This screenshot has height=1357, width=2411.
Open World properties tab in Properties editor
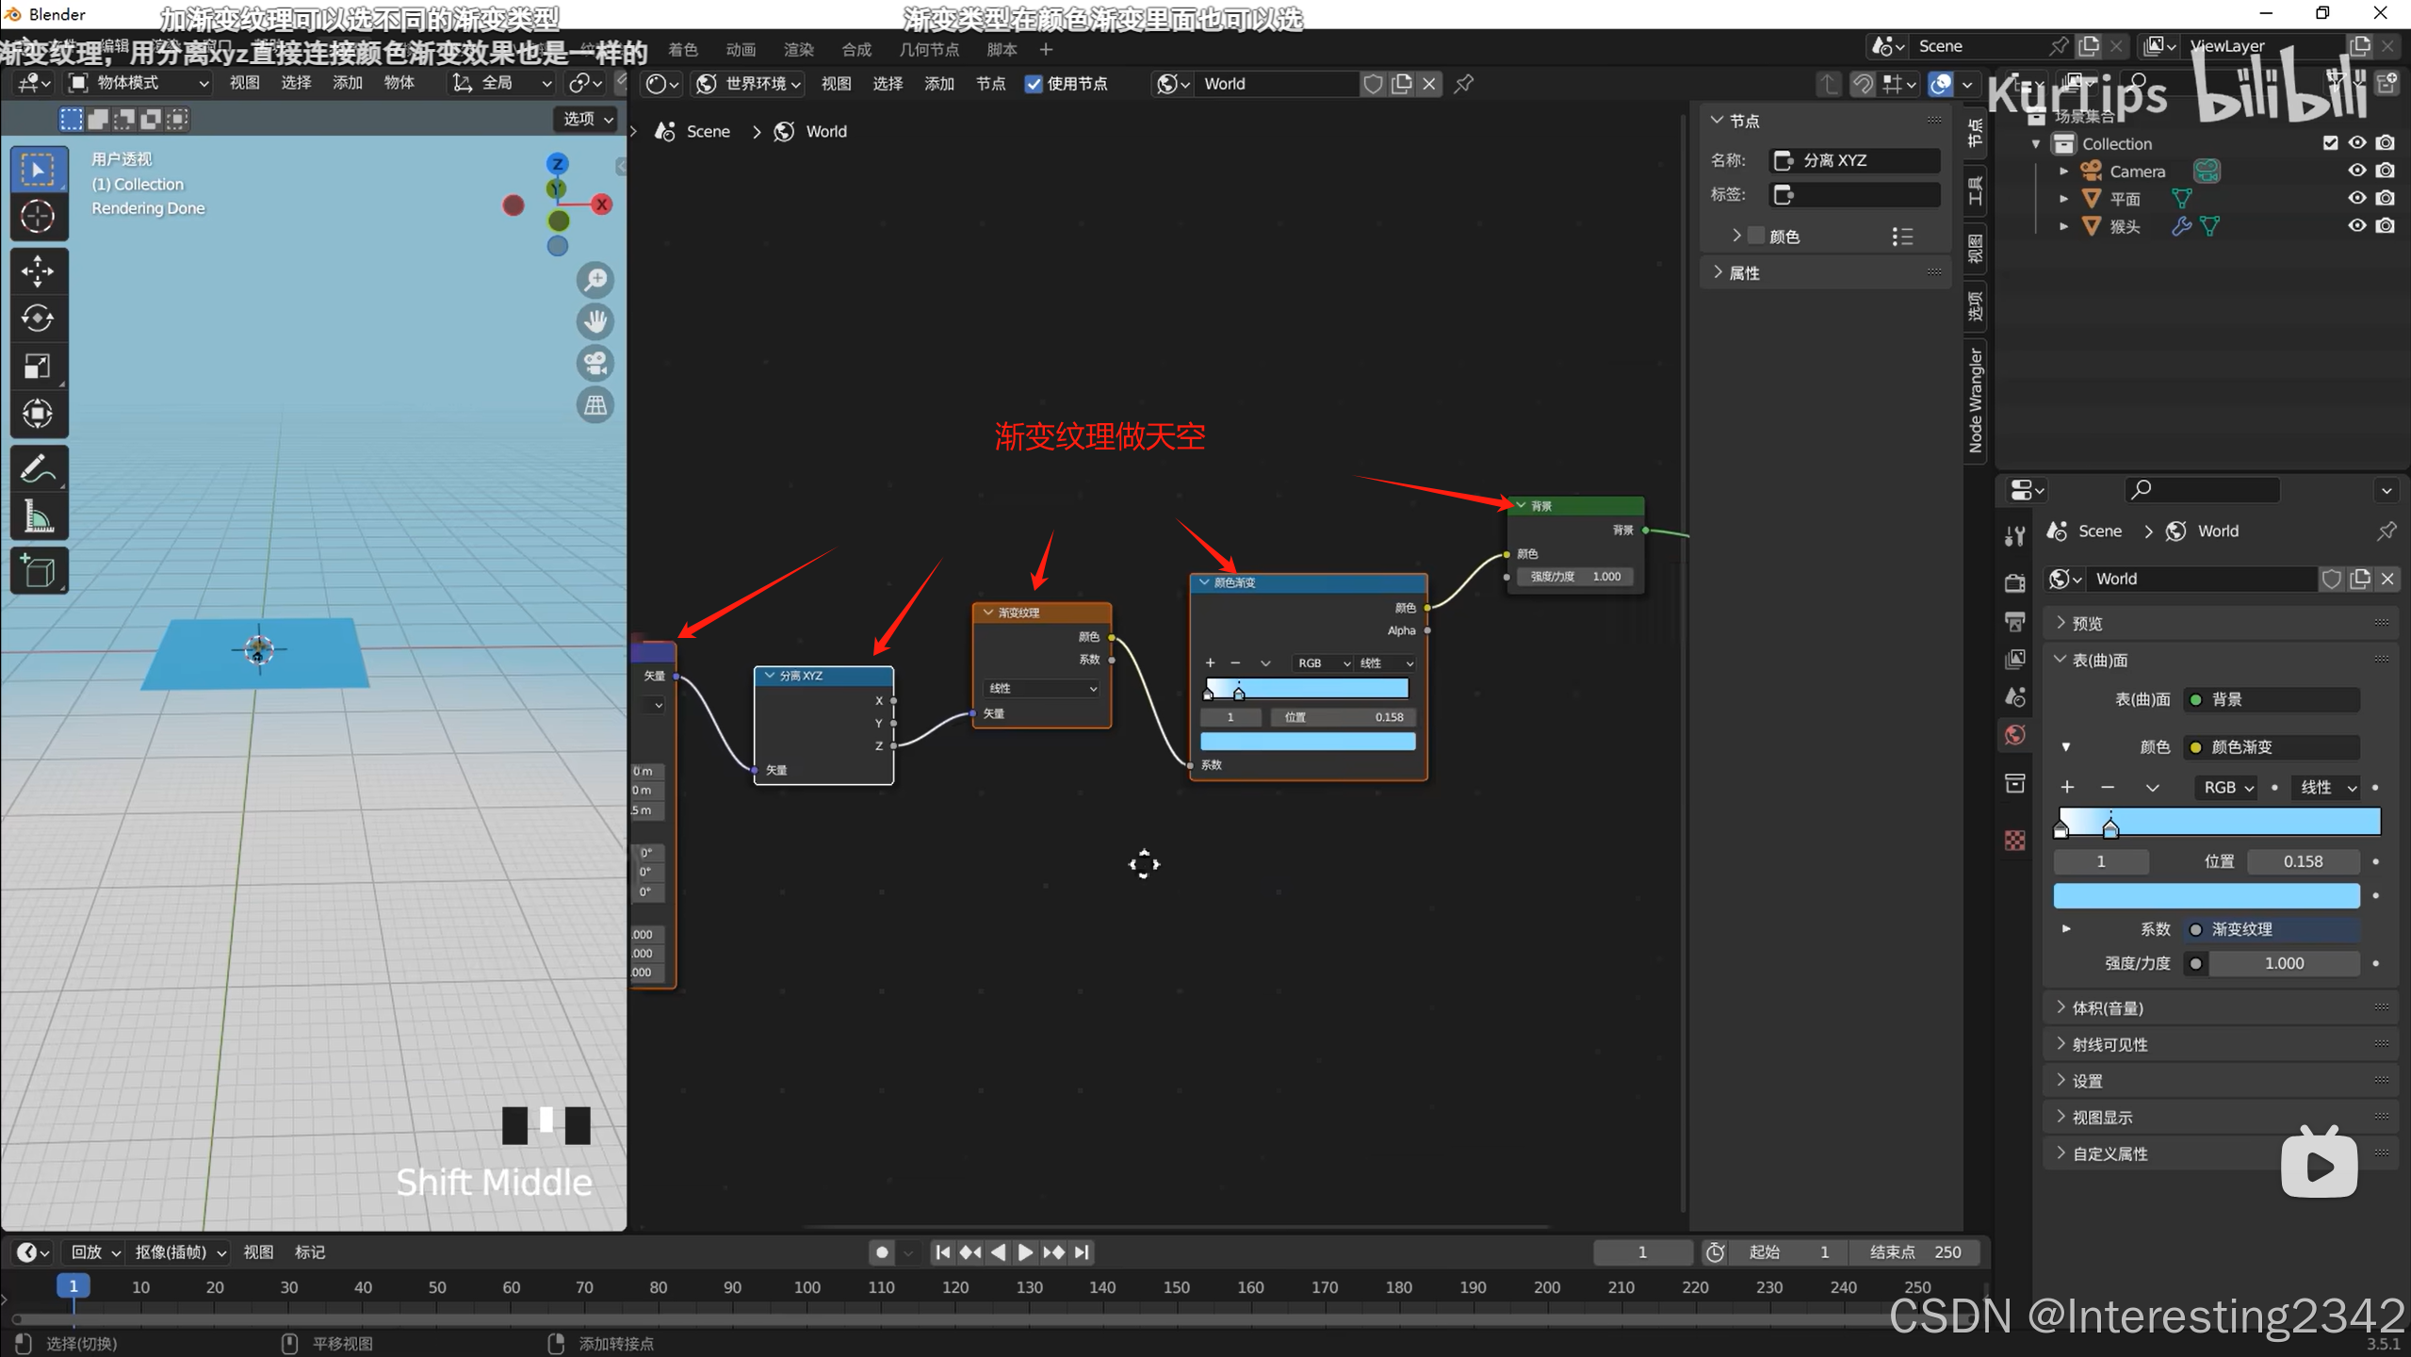click(x=2015, y=735)
